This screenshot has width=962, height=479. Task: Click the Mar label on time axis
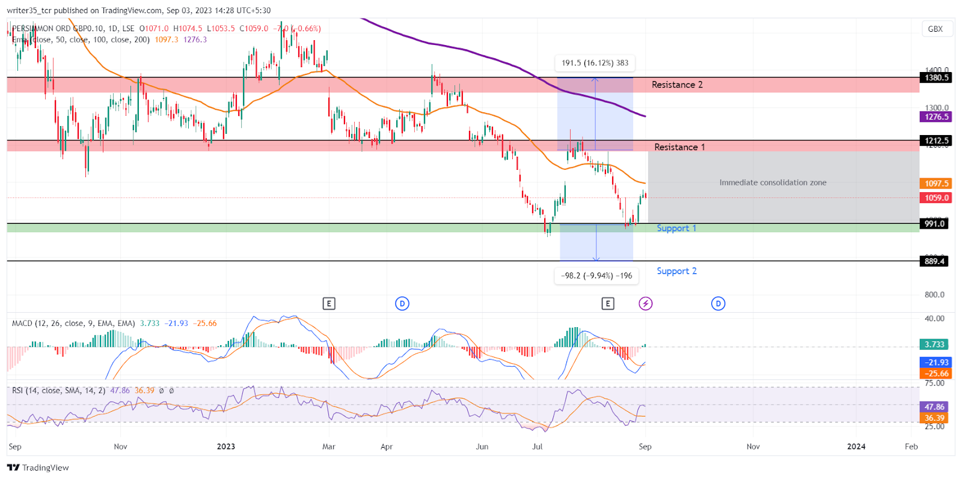click(x=329, y=447)
